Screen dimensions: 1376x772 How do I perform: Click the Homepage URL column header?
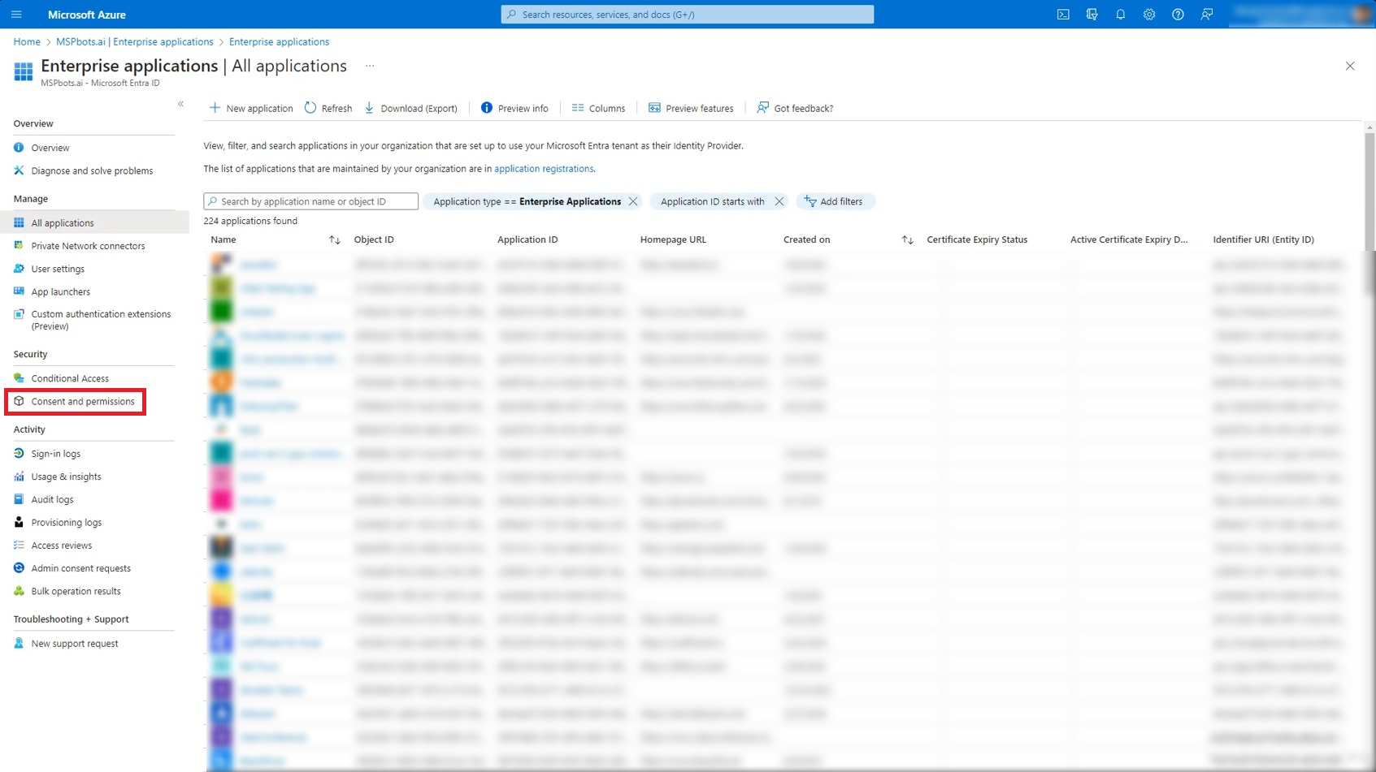pos(673,239)
